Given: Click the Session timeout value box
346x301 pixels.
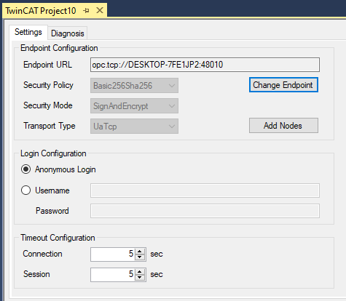Looking at the screenshot, I should coord(113,275).
